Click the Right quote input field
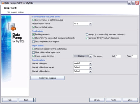 134,56
